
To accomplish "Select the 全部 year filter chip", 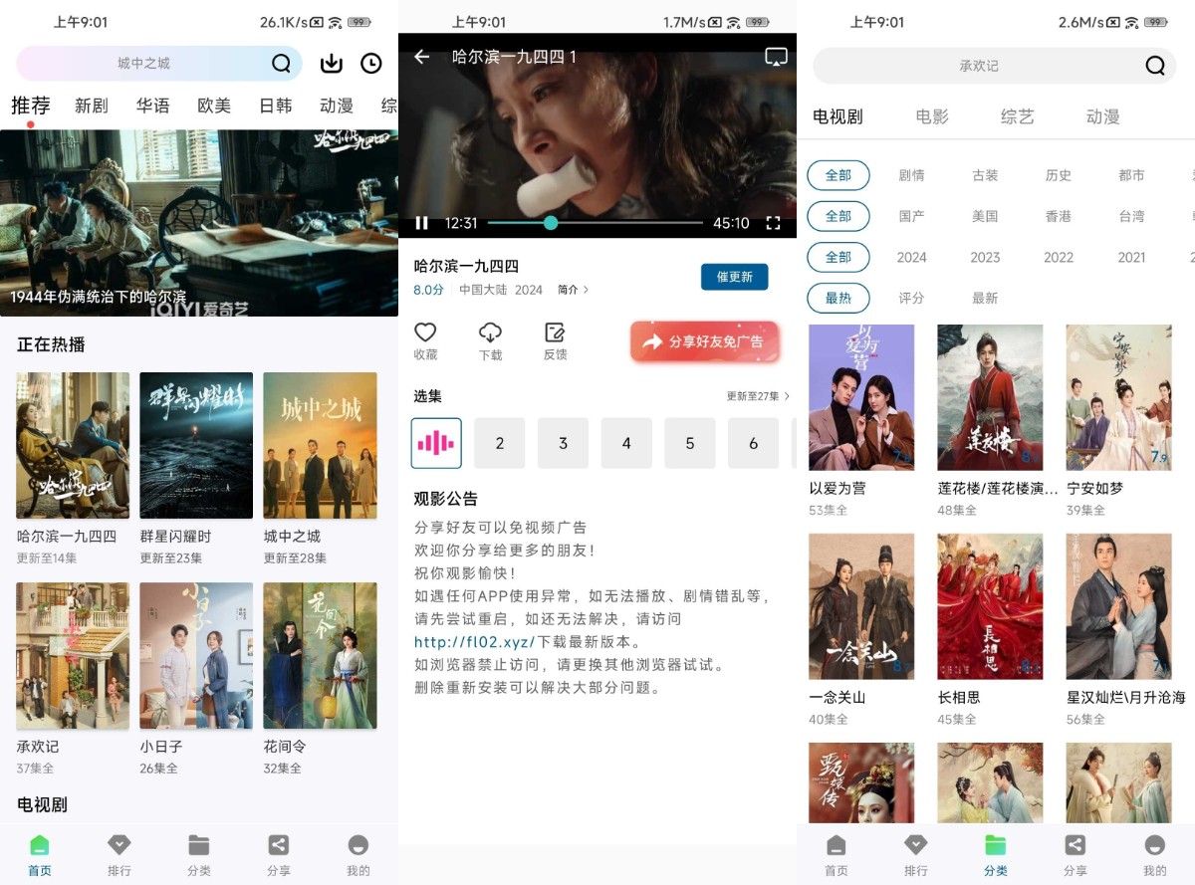I will [838, 257].
